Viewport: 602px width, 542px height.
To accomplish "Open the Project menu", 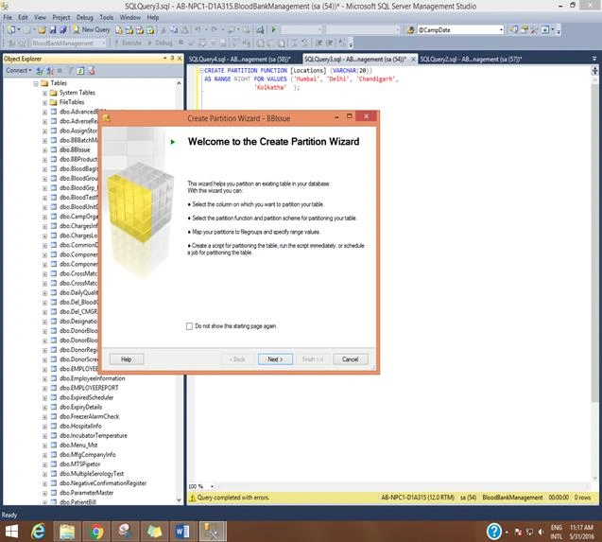I will click(x=61, y=17).
